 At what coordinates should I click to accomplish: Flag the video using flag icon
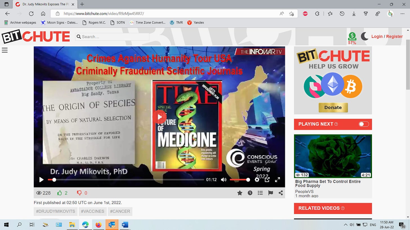pos(271,193)
